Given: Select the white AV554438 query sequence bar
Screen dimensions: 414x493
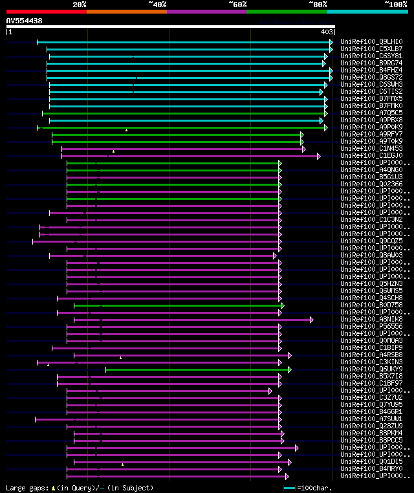Looking at the screenshot, I should [x=171, y=27].
